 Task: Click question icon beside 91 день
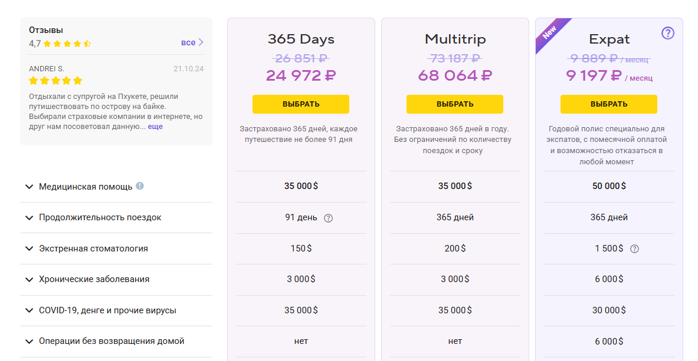pos(329,218)
